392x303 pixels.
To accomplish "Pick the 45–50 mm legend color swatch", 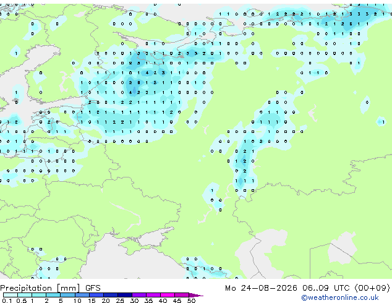I will click(182, 295).
